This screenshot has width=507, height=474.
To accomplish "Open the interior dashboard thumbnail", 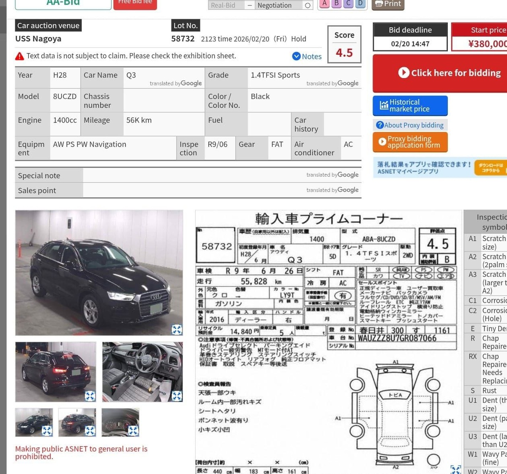I will (142, 372).
